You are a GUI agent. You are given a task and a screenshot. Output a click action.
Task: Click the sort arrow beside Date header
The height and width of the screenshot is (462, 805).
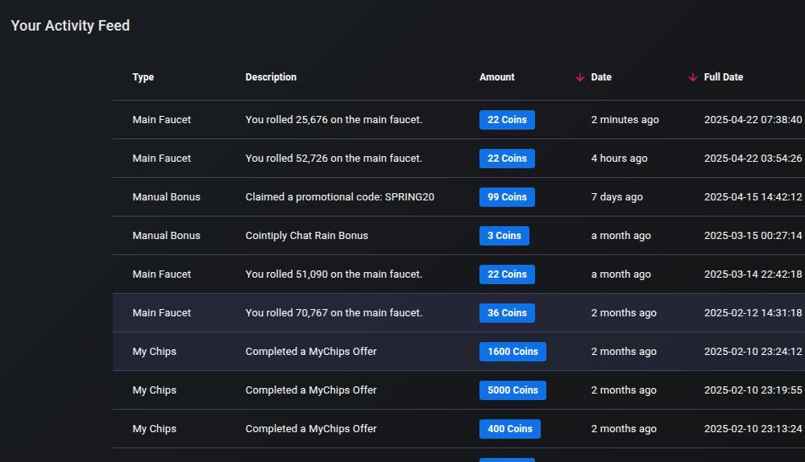(580, 77)
